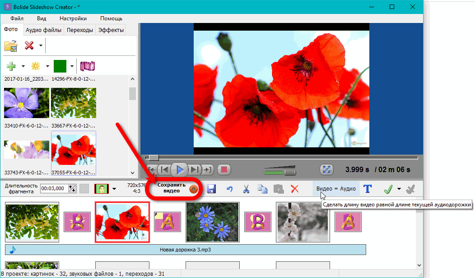The height and width of the screenshot is (278, 475).
Task: Expand the green checkmark dropdown arrow
Action: (399, 189)
